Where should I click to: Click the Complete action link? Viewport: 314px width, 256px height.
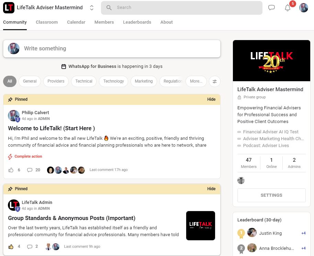pyautogui.click(x=28, y=156)
